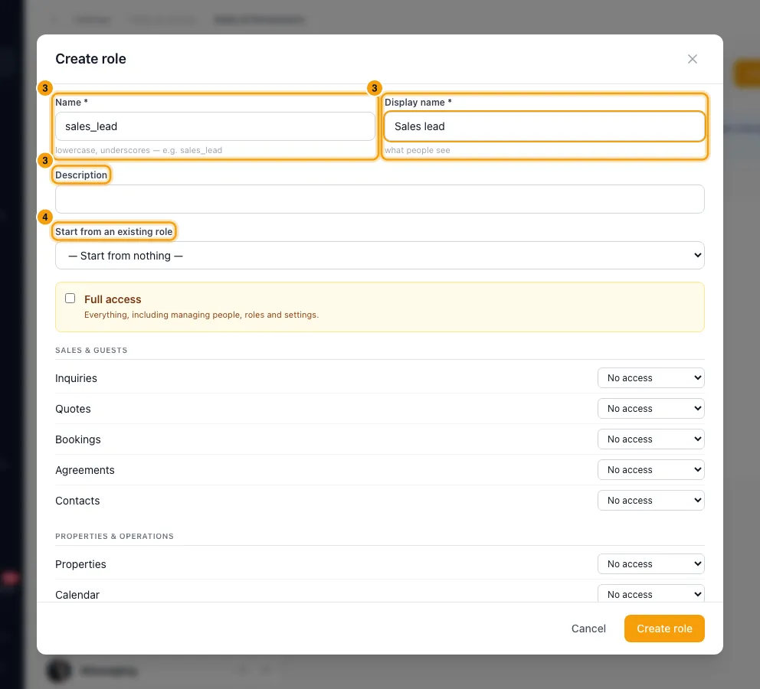Click the 'Quotes' row label

pos(73,409)
